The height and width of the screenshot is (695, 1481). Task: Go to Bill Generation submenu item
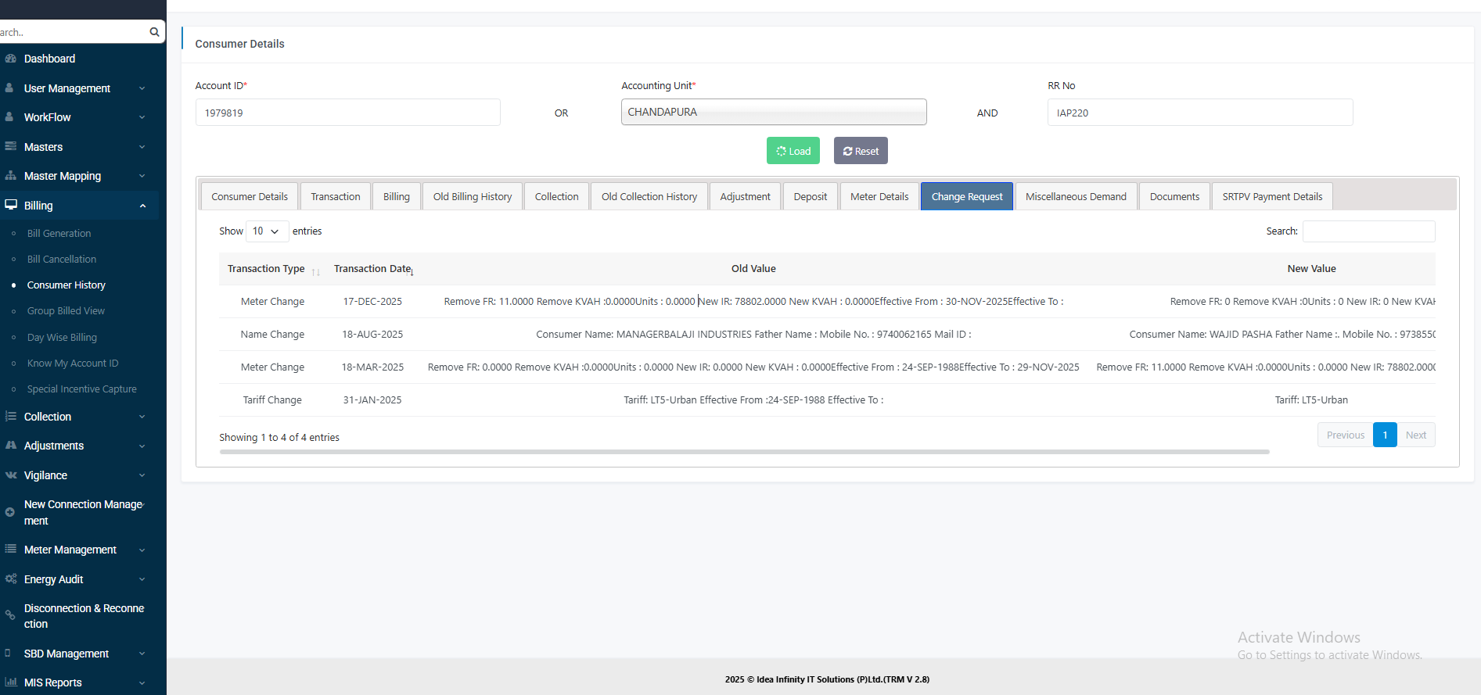click(x=59, y=234)
